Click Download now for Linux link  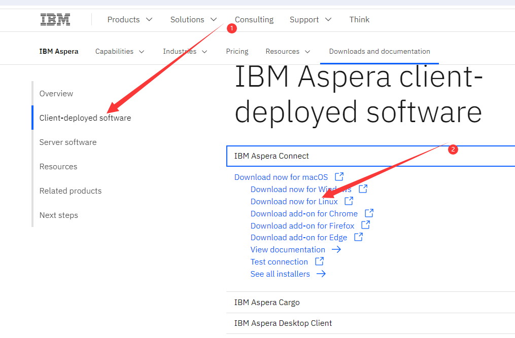point(294,201)
